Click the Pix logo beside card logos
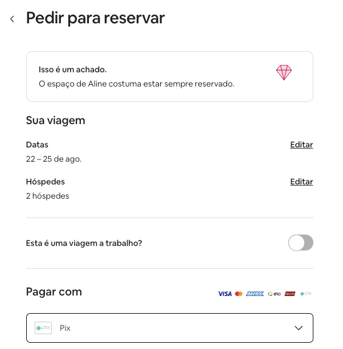Viewport: 343px width, 349px height. [306, 294]
